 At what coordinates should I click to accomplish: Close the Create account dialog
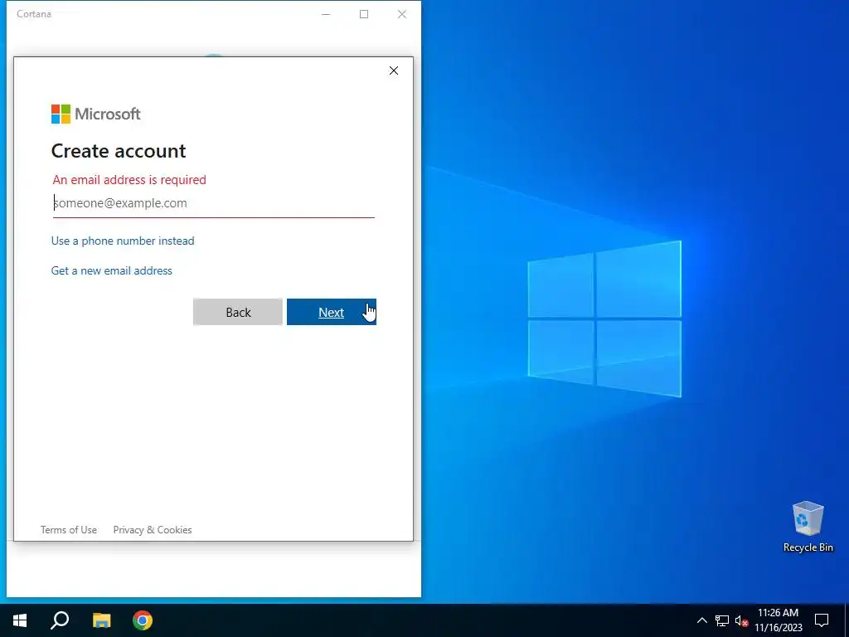point(394,71)
